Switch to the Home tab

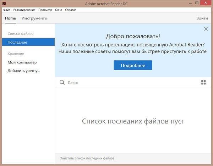10,18
